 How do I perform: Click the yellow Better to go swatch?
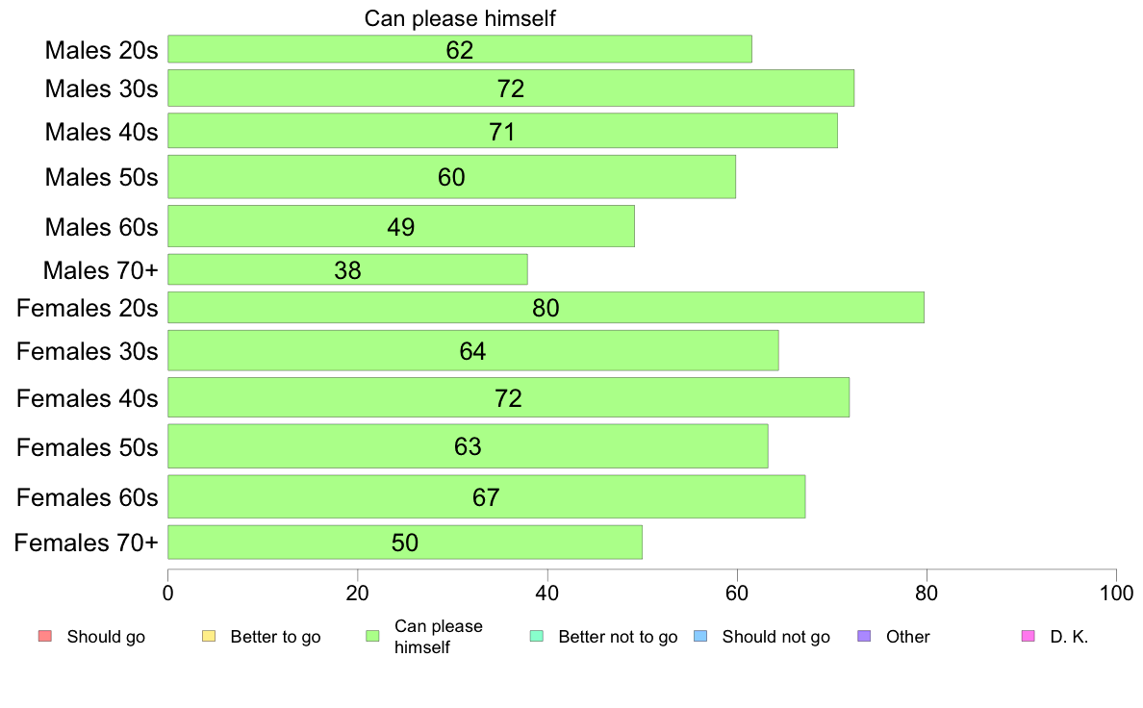click(x=209, y=636)
